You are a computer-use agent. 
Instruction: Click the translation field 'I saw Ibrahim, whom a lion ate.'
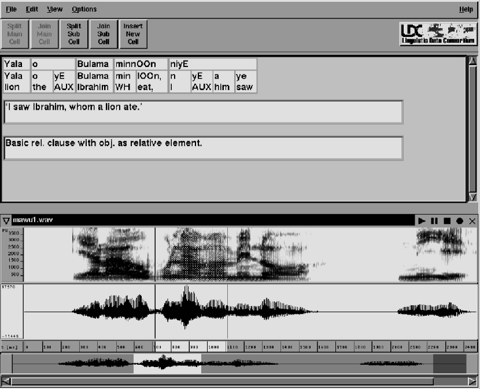tap(203, 112)
